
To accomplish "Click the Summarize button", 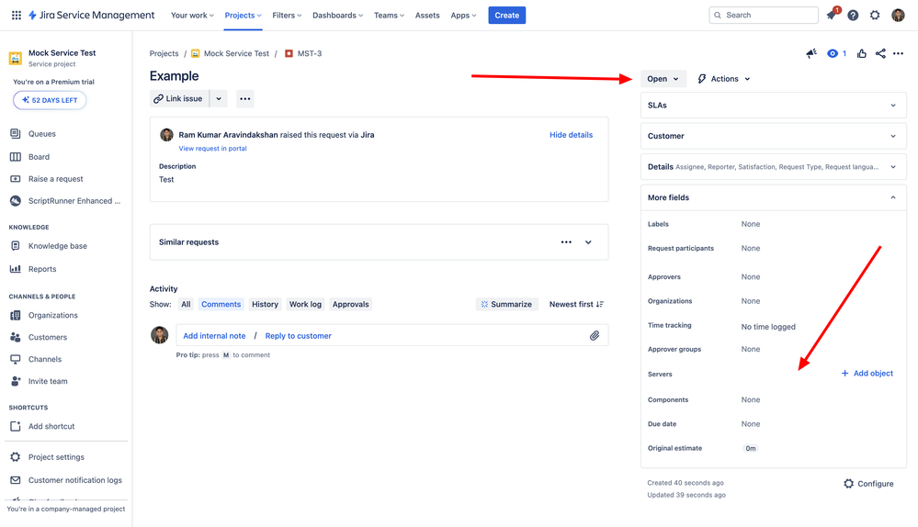I will pyautogui.click(x=506, y=304).
